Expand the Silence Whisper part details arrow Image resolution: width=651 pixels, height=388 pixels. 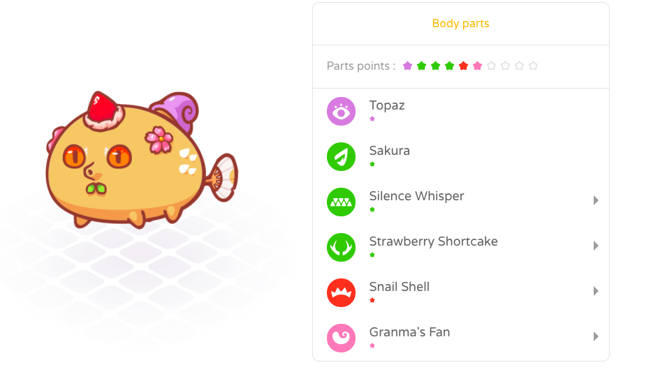click(x=596, y=200)
